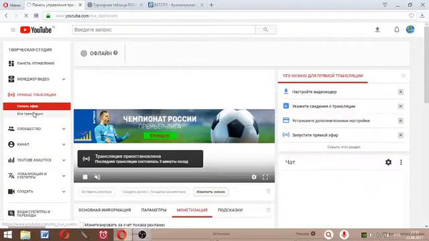429x241 pixels.
Task: Switch to Турнирная таблица browser tab
Action: tap(115, 5)
